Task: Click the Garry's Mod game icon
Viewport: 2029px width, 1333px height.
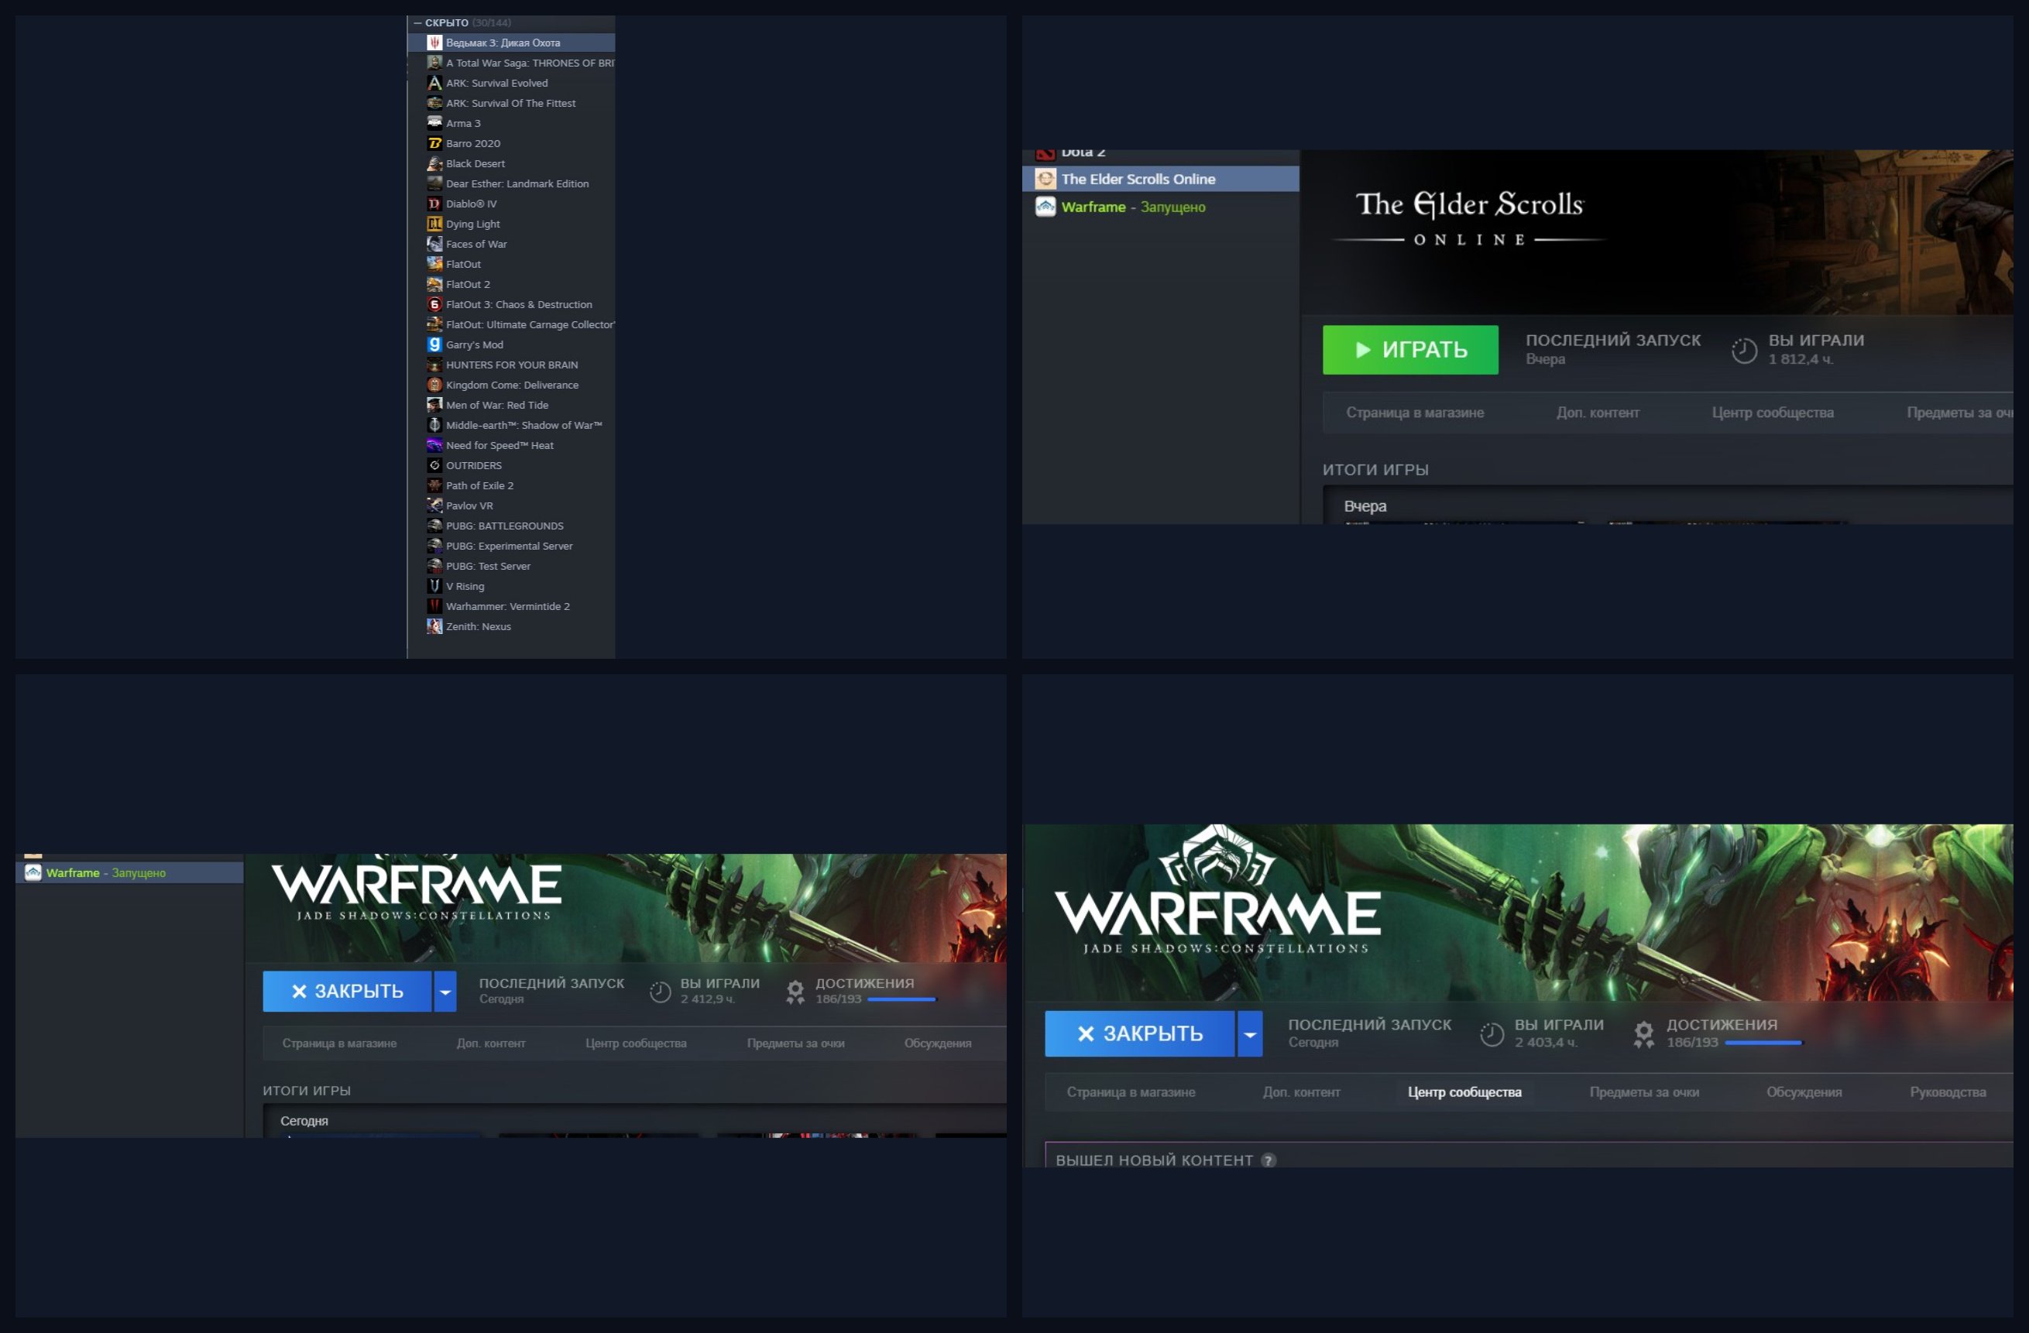Action: pos(434,344)
